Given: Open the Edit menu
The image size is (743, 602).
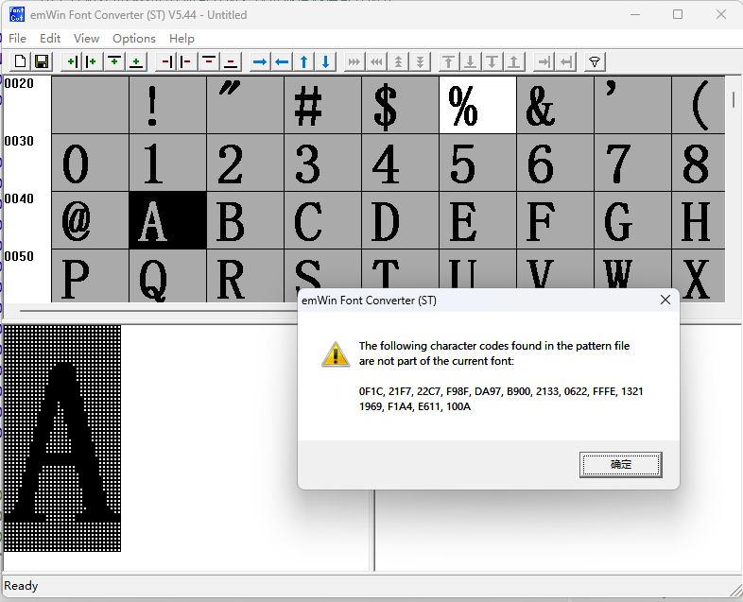Looking at the screenshot, I should [x=50, y=39].
